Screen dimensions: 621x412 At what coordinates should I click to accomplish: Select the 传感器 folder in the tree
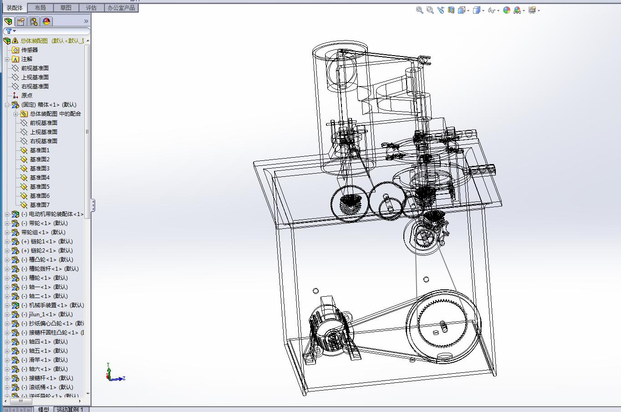(30, 50)
